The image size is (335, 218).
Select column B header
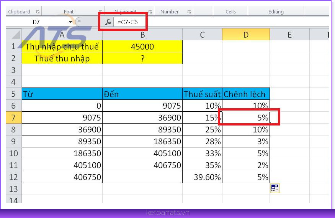click(x=142, y=35)
